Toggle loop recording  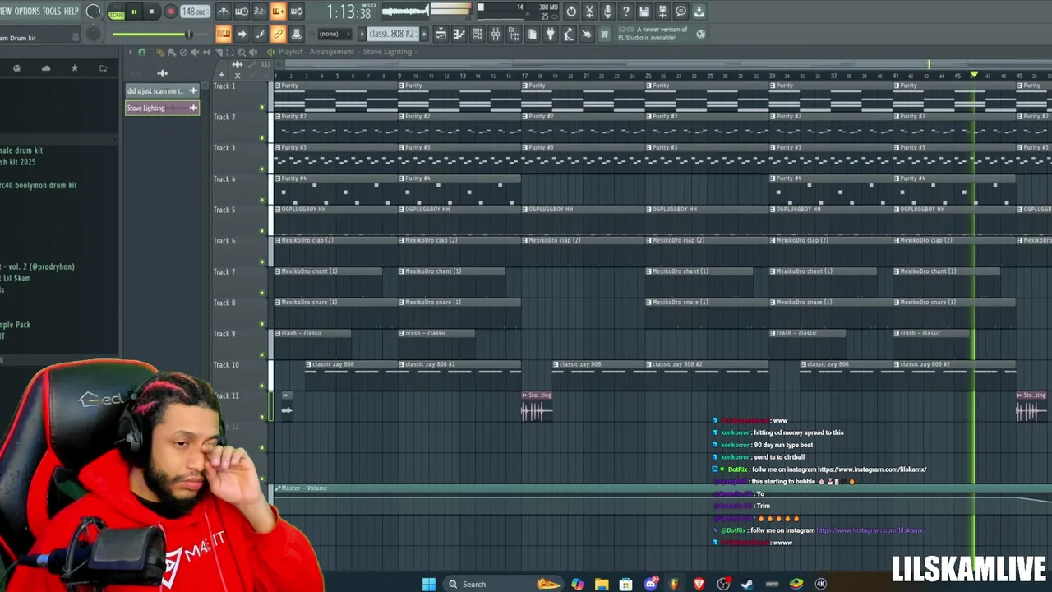click(x=297, y=12)
